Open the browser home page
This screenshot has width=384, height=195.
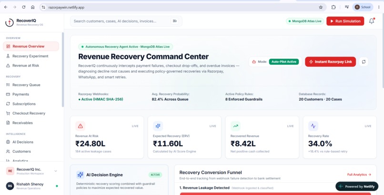(x=32, y=7)
